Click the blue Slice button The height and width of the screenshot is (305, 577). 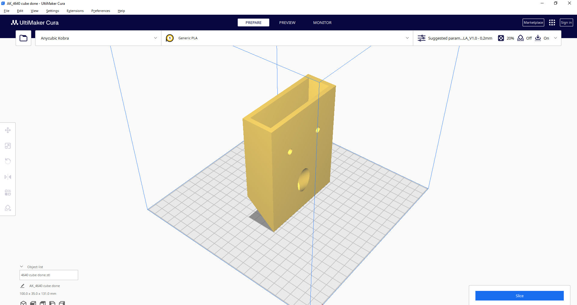tap(520, 296)
